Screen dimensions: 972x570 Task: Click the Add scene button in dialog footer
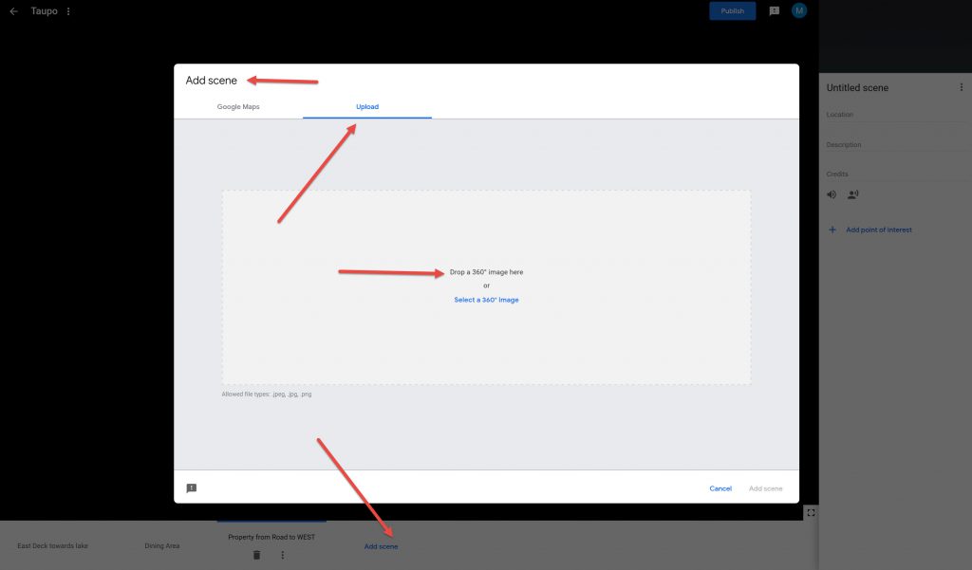coord(766,488)
